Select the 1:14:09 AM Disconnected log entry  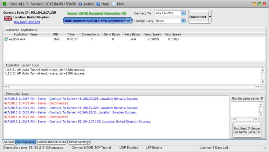[x=36, y=103]
